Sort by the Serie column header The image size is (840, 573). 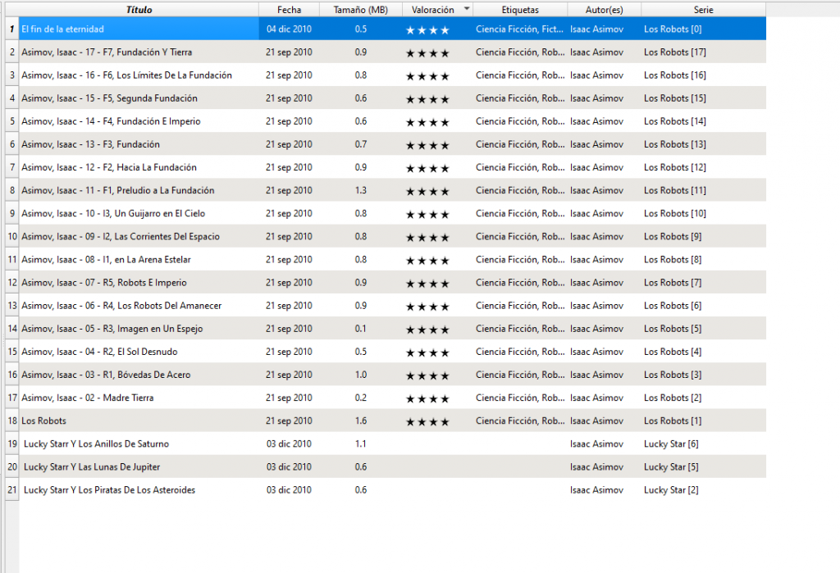tap(703, 10)
